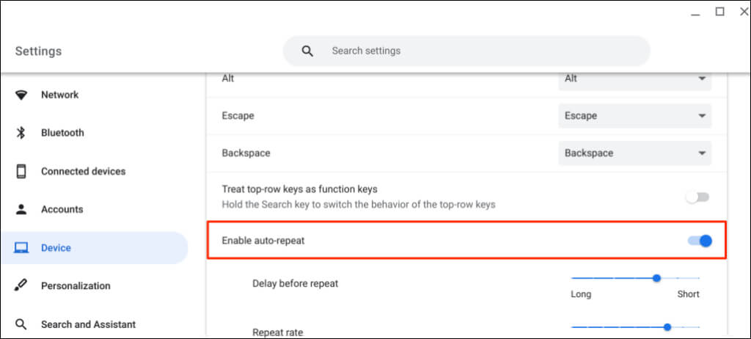This screenshot has height=339, width=751.
Task: Open Connected devices settings section
Action: click(x=83, y=171)
